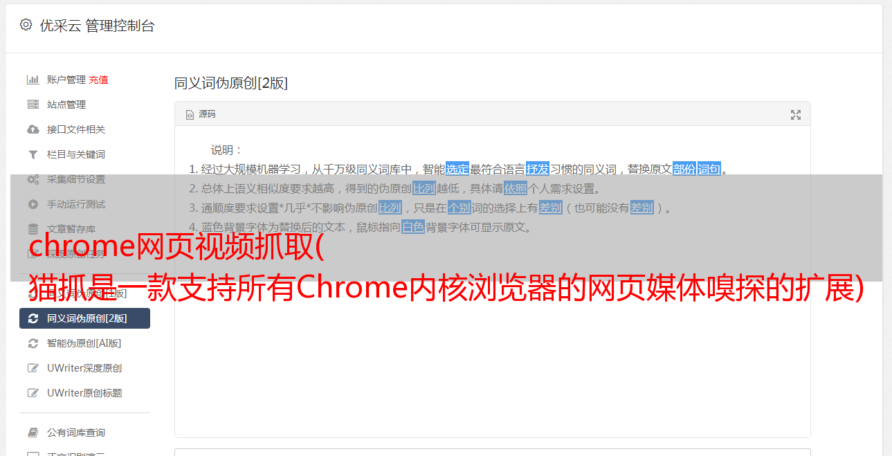Click the server icon beside 站点管理
892x456 pixels.
pos(33,104)
